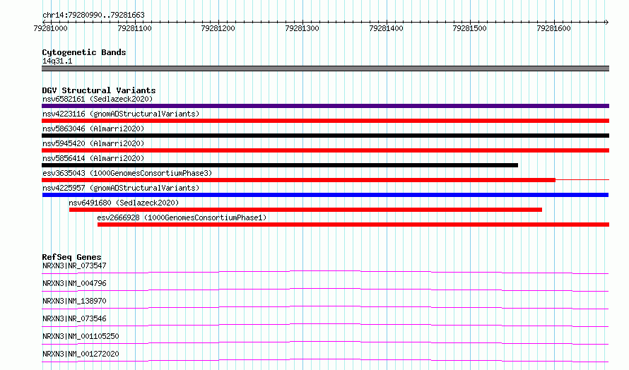Click the nsv4225957 (gnomADStructuralVariants) label
This screenshot has height=370, width=629.
coord(121,188)
